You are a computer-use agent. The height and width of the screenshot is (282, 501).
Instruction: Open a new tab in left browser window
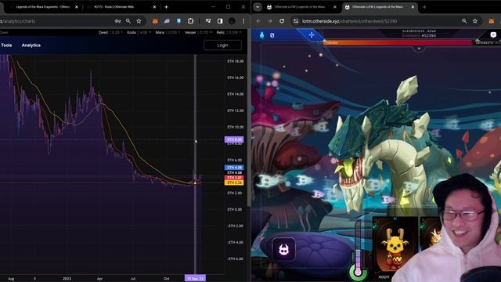[166, 7]
